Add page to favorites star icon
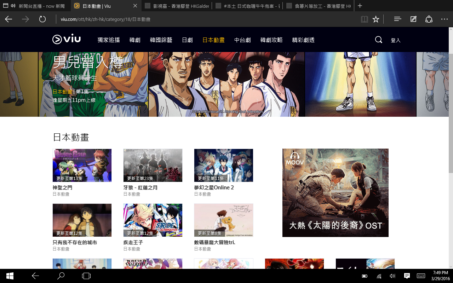 376,19
